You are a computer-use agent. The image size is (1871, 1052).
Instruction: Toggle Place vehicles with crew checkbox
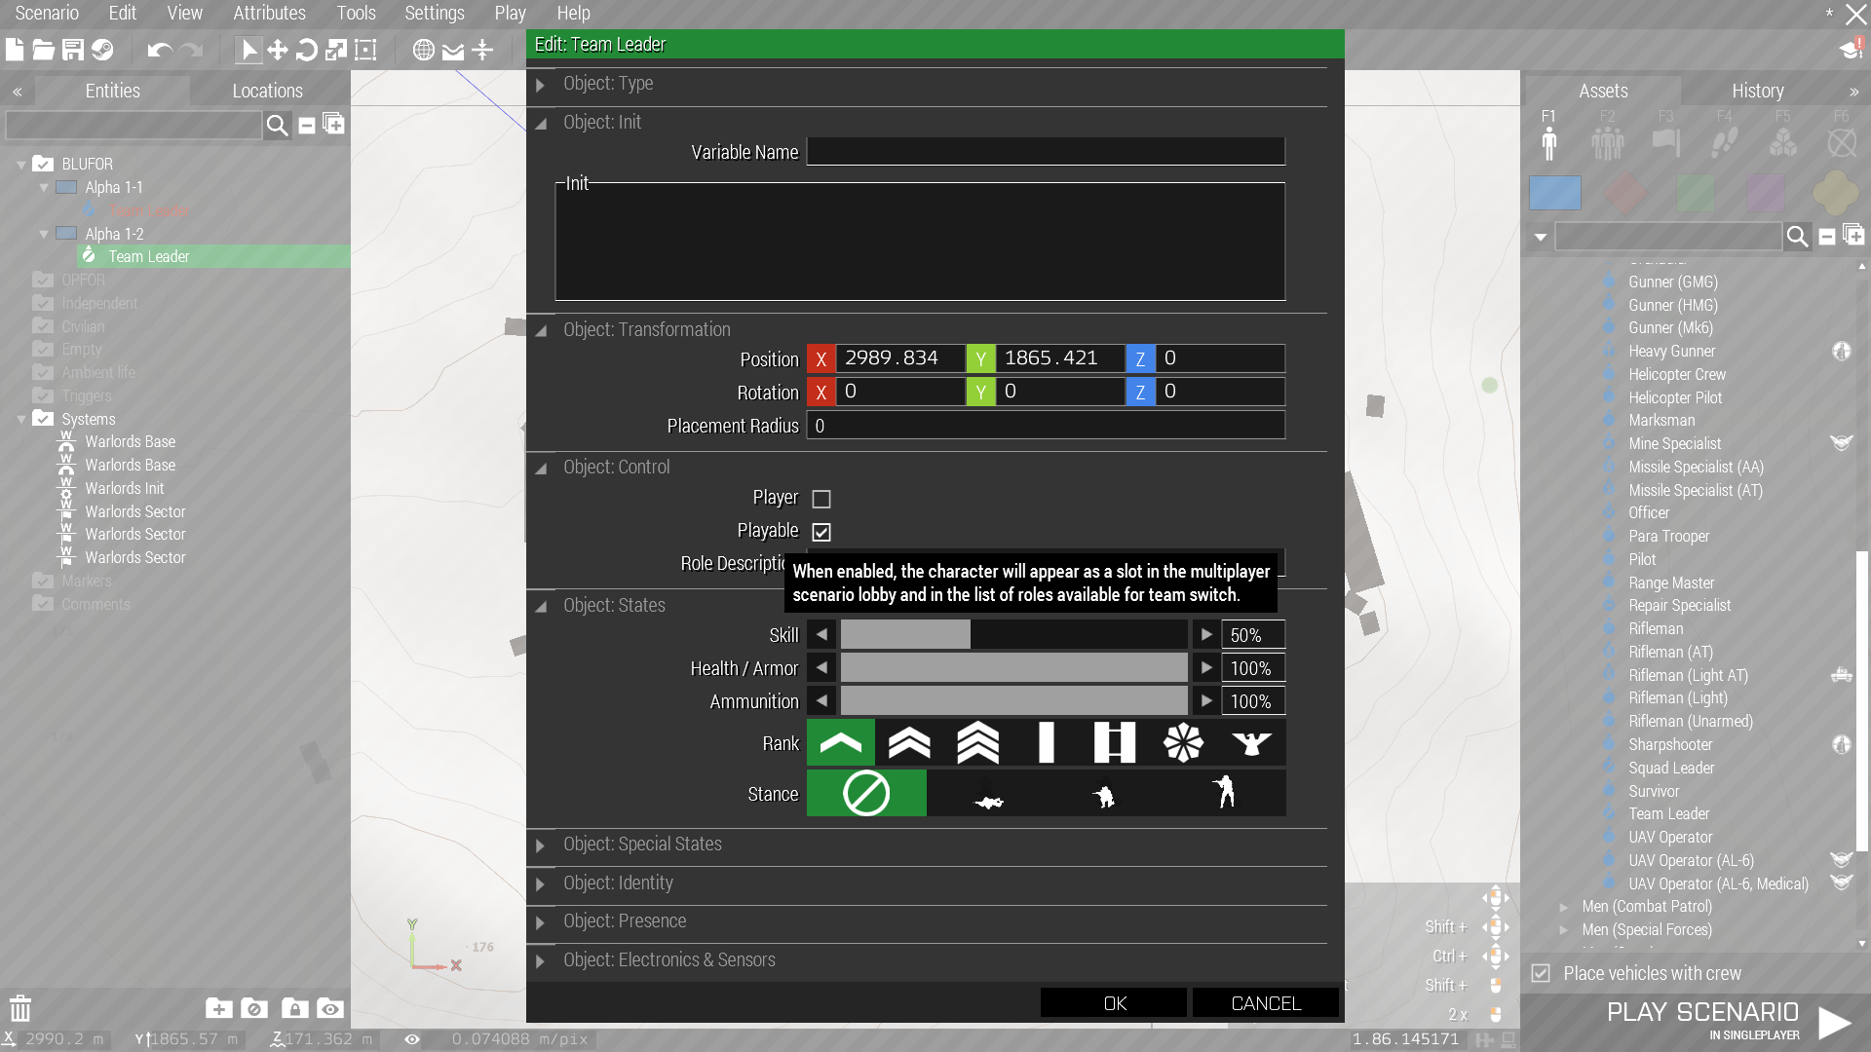1541,973
